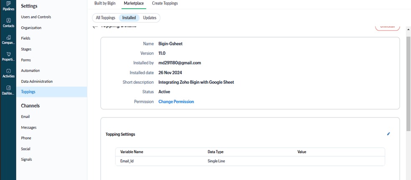
Task: Select the All Toppings filter
Action: [105, 18]
